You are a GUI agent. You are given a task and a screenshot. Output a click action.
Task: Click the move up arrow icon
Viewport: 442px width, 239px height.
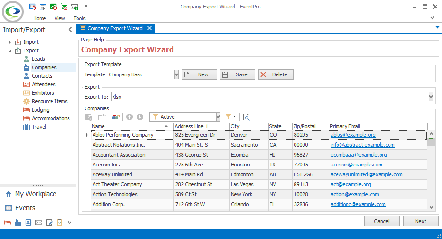pos(130,117)
